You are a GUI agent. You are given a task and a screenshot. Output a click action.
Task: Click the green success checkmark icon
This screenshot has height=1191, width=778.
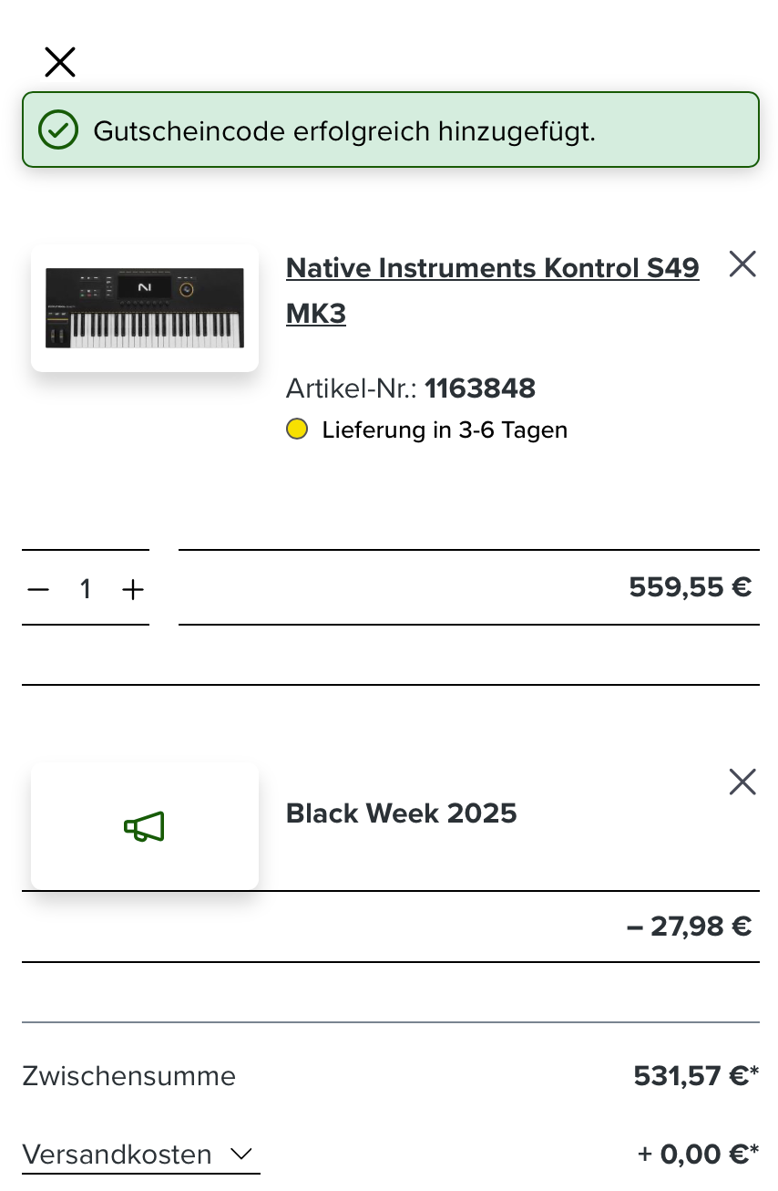pos(57,130)
